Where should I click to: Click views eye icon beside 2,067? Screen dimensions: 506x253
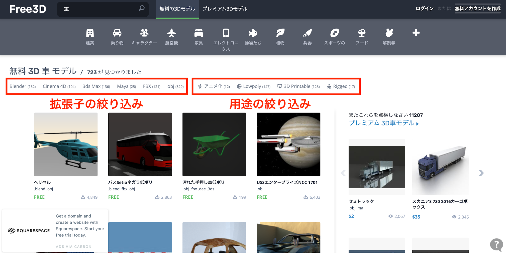391,216
